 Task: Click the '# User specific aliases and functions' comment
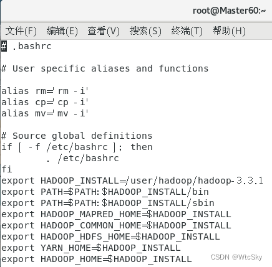coord(105,68)
